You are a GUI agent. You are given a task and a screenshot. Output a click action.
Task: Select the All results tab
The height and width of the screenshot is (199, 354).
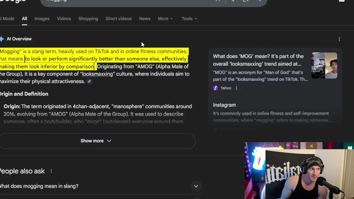[x=24, y=19]
